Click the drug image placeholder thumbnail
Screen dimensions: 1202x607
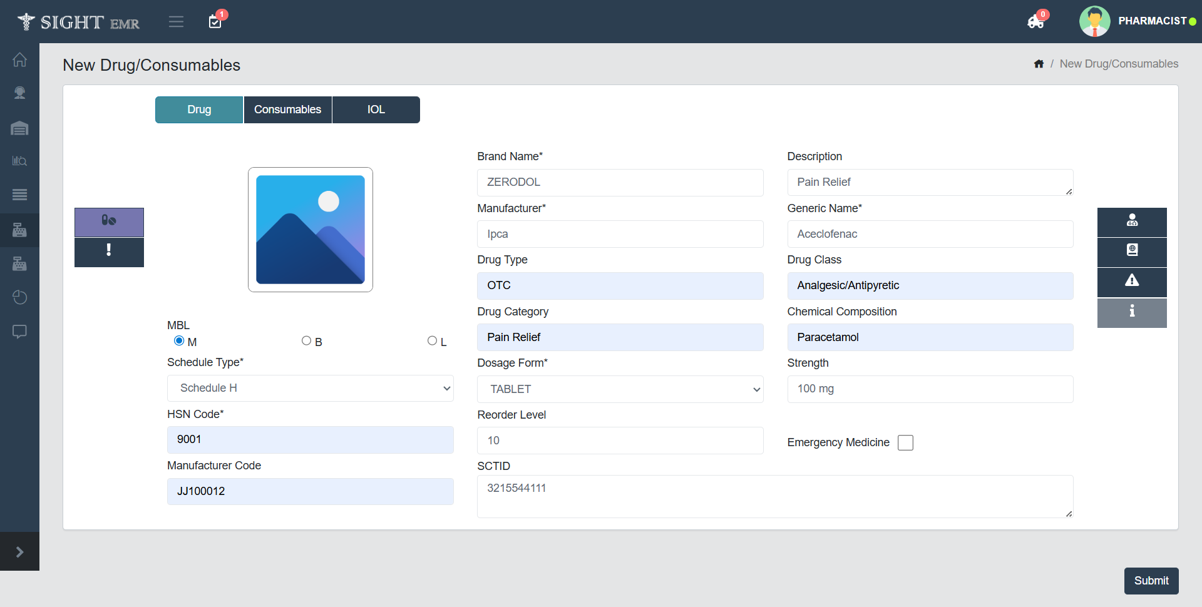tap(311, 230)
